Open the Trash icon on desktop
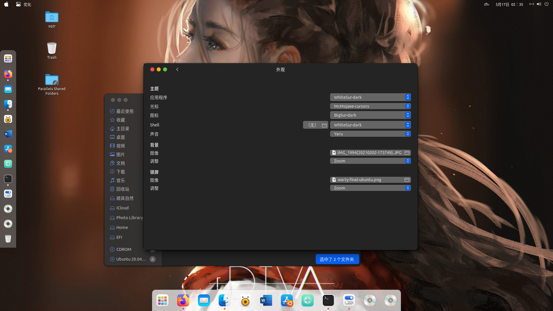The image size is (553, 311). coord(51,51)
